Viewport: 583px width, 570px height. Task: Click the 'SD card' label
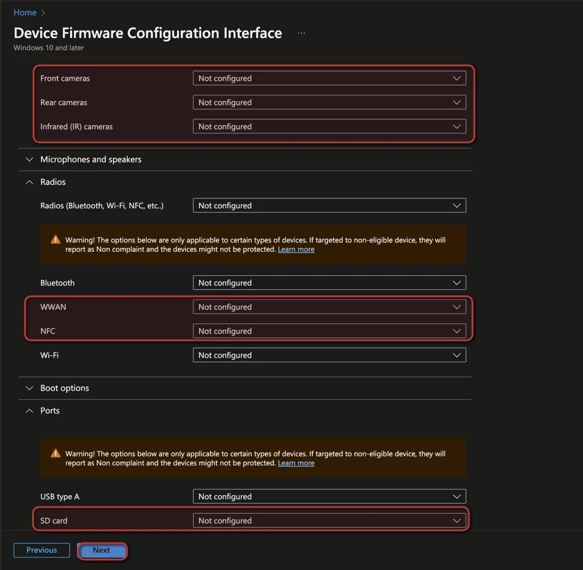(54, 521)
